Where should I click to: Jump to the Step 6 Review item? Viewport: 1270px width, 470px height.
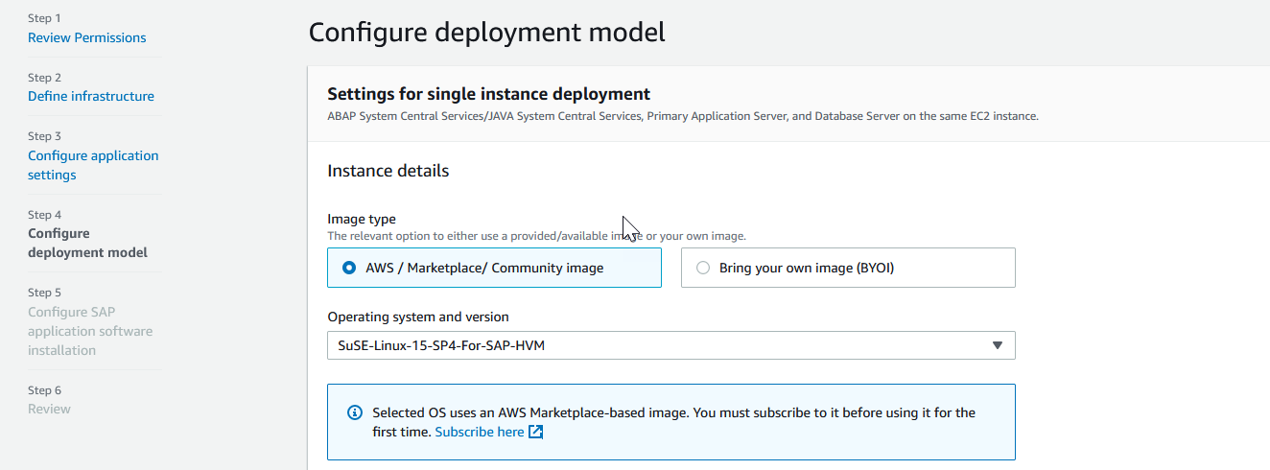pyautogui.click(x=49, y=410)
